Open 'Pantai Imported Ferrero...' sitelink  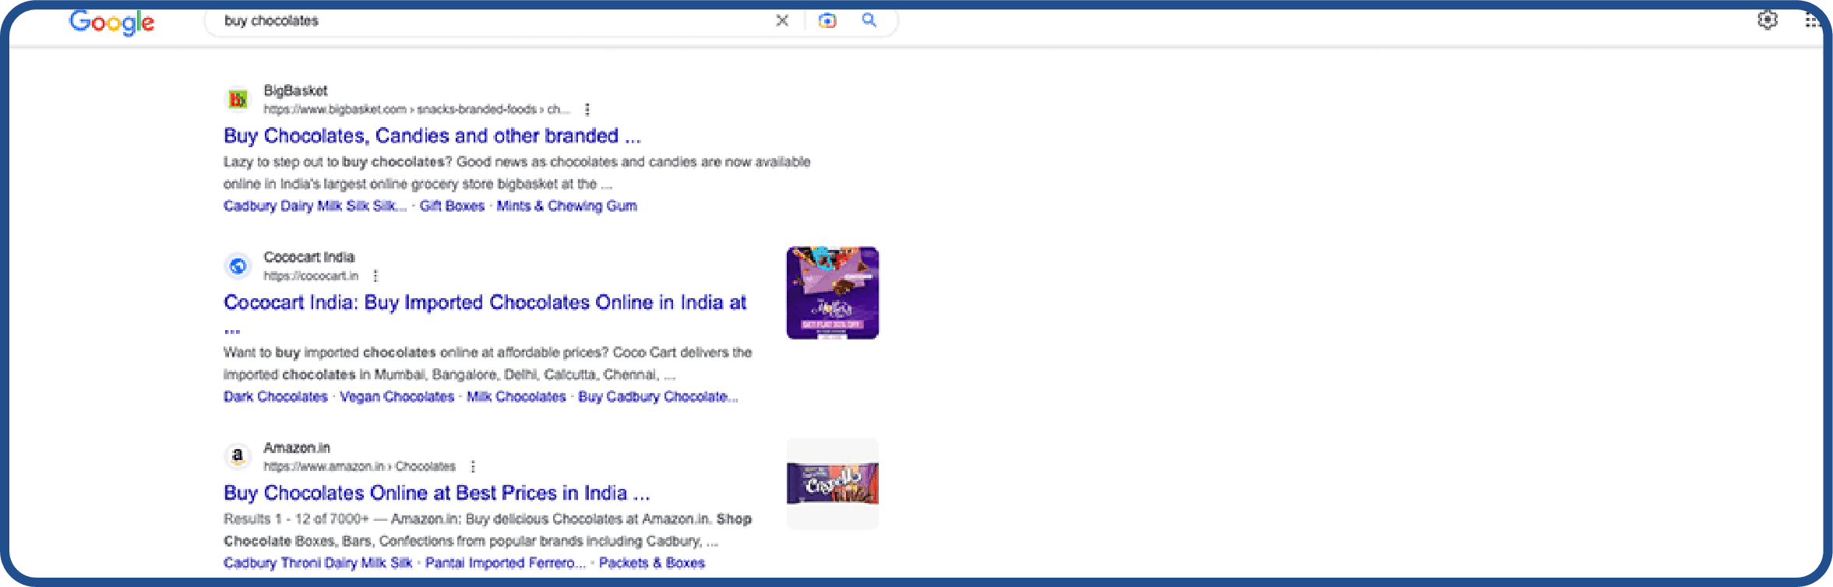505,563
